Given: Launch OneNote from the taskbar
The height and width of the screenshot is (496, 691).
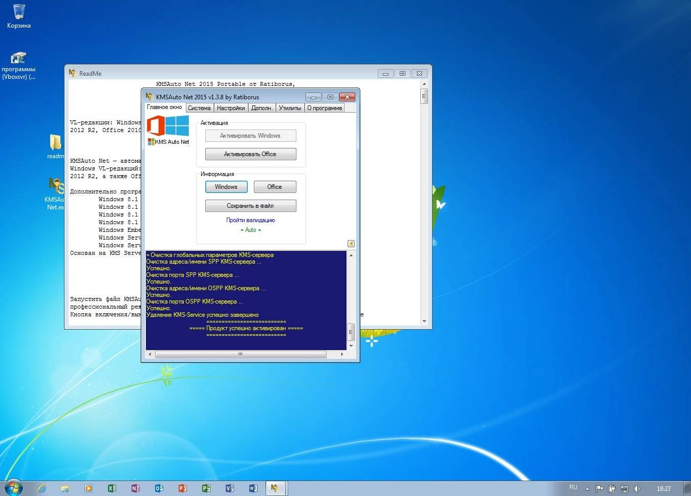Looking at the screenshot, I should (x=136, y=488).
